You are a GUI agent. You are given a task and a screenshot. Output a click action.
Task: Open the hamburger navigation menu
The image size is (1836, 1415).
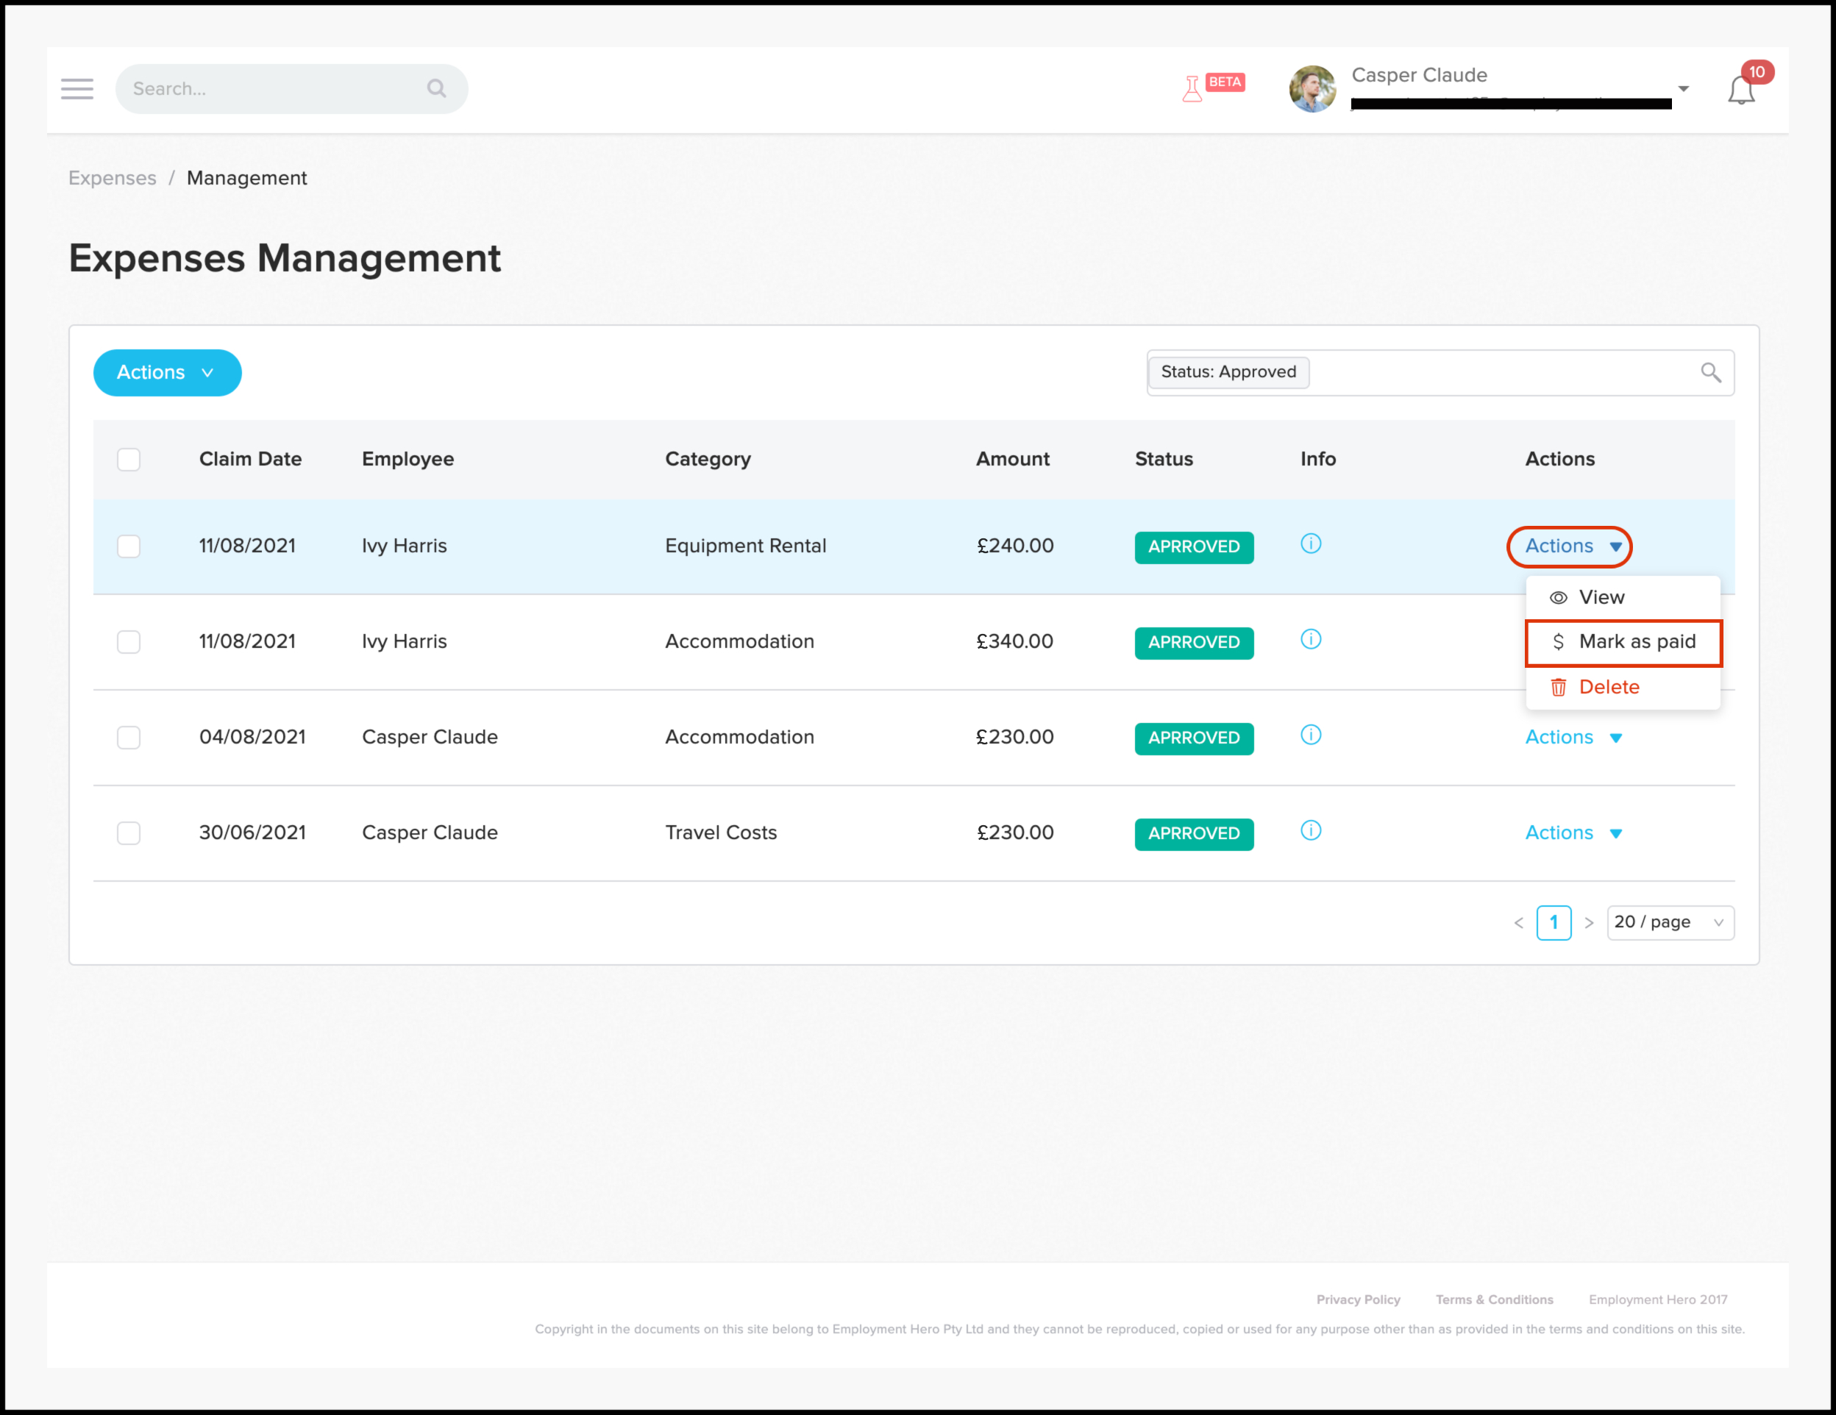(x=76, y=89)
